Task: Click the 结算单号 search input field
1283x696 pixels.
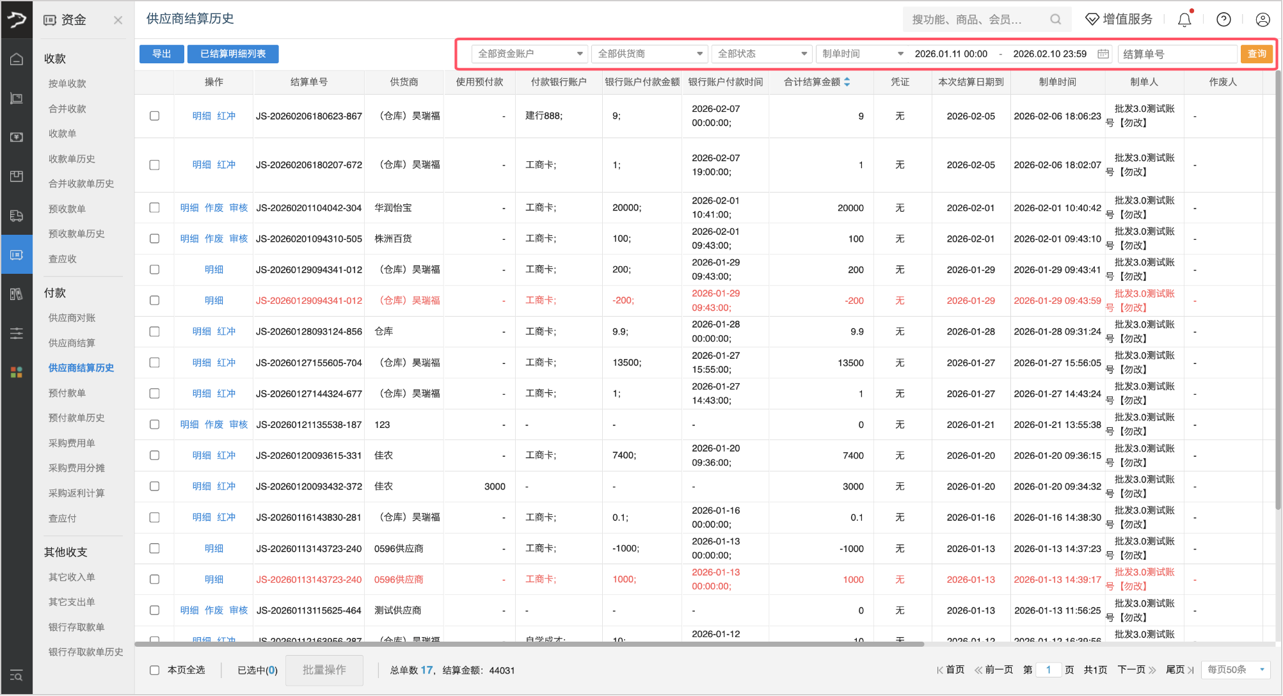Action: (1176, 54)
